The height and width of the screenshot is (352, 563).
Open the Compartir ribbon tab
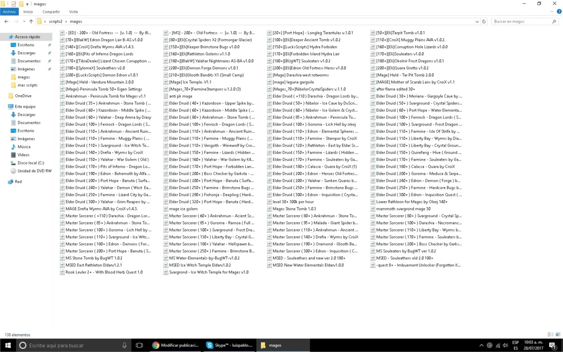[x=51, y=12]
